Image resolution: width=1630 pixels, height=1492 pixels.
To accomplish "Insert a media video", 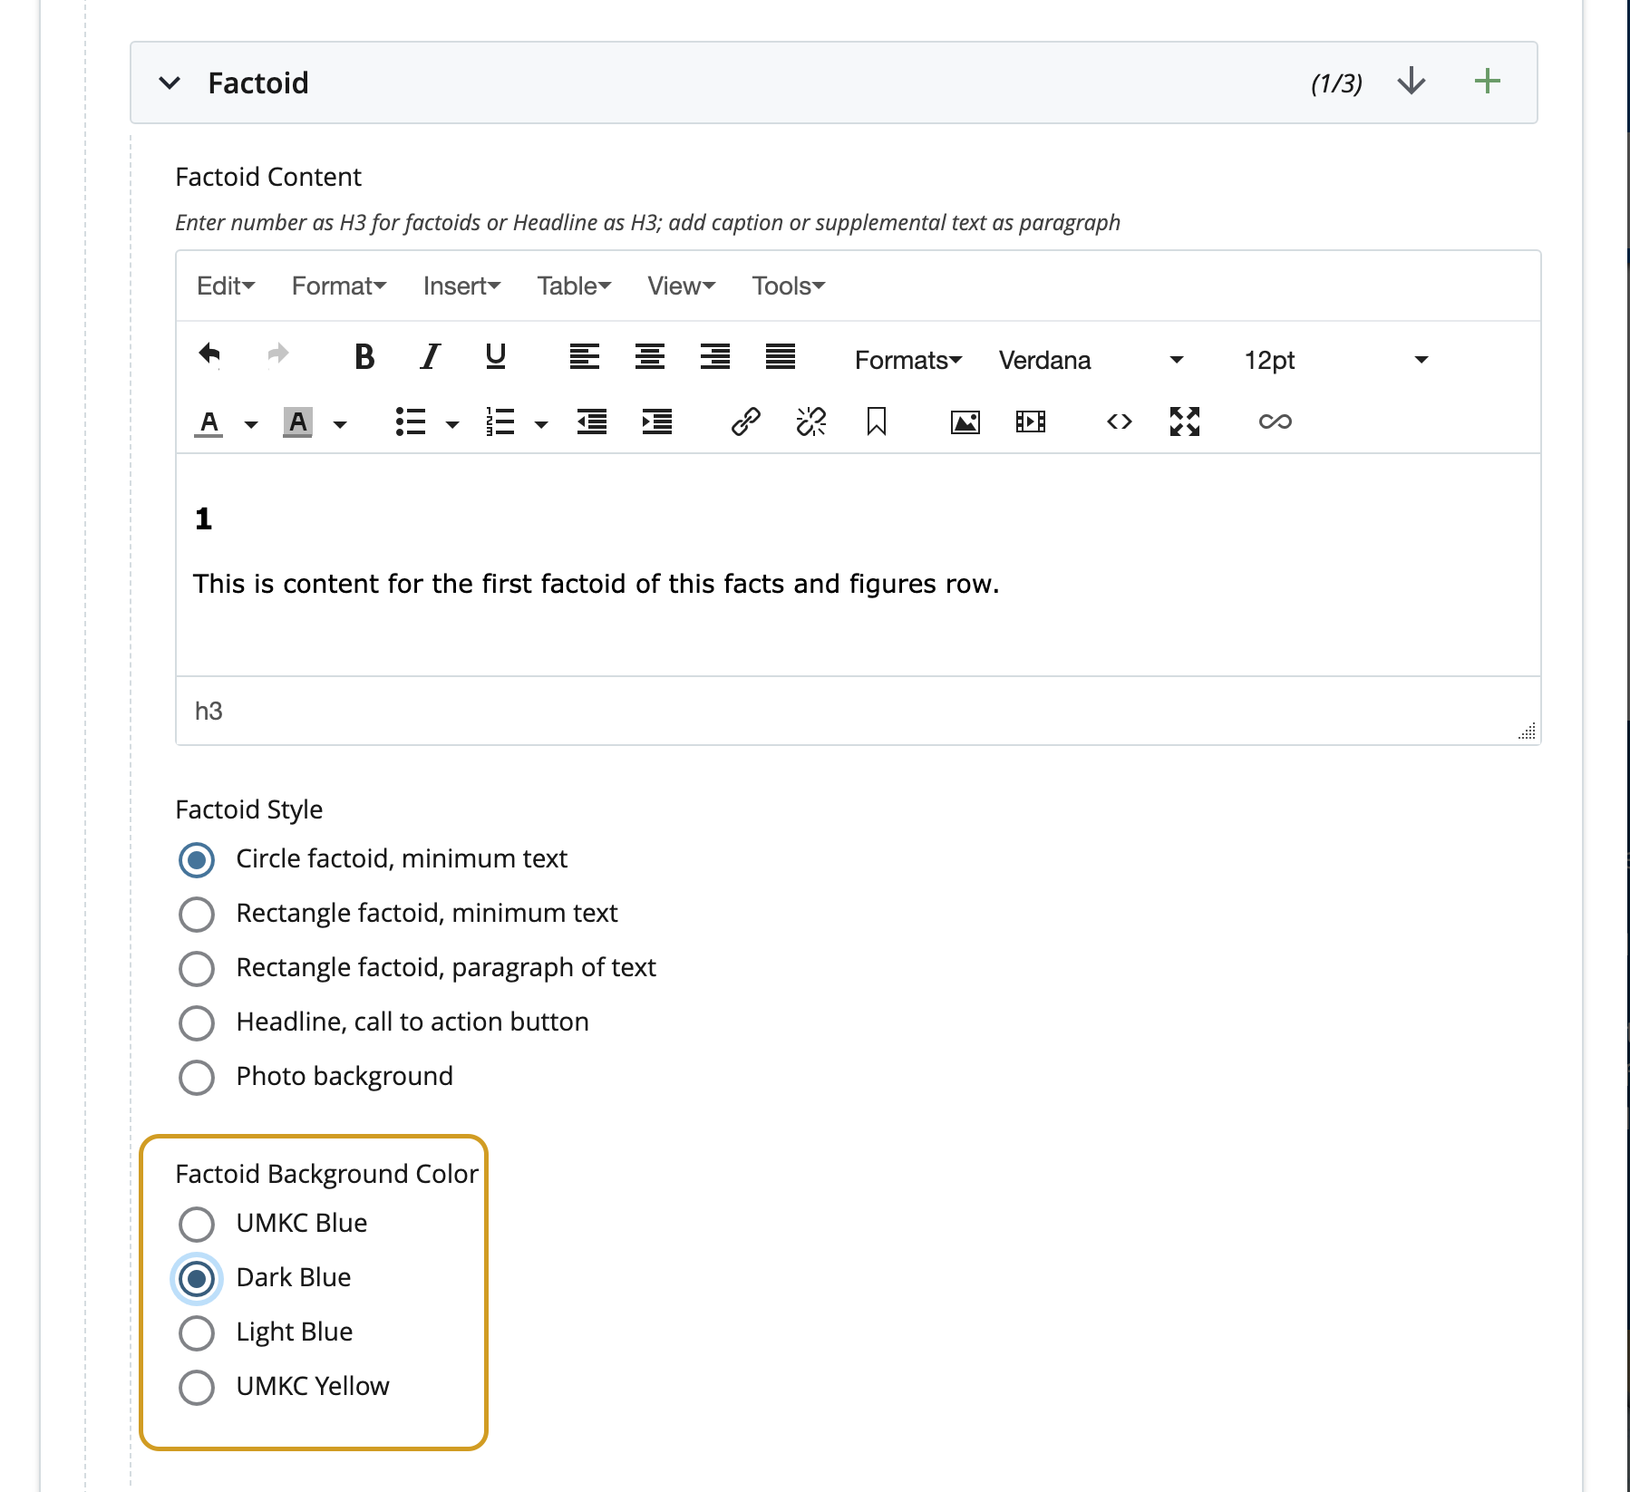I will (1031, 421).
